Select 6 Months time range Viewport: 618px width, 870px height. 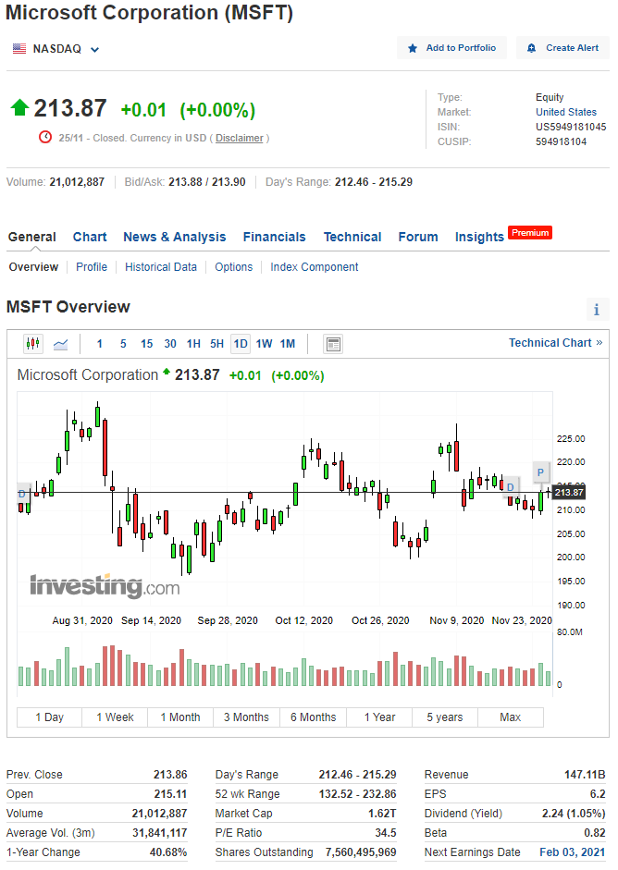pyautogui.click(x=314, y=717)
